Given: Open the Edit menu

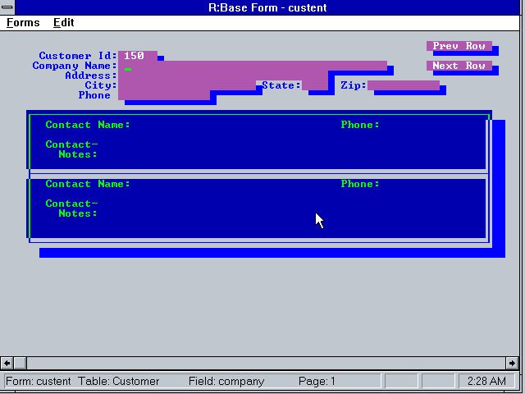Looking at the screenshot, I should point(64,23).
